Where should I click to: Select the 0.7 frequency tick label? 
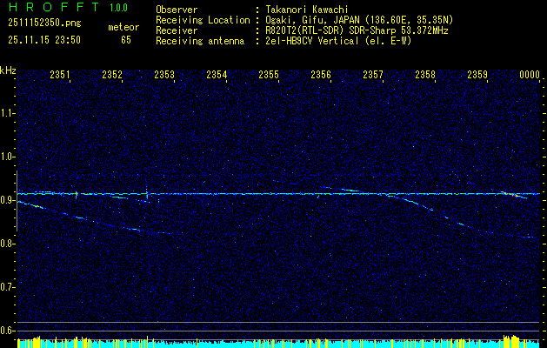coord(8,287)
